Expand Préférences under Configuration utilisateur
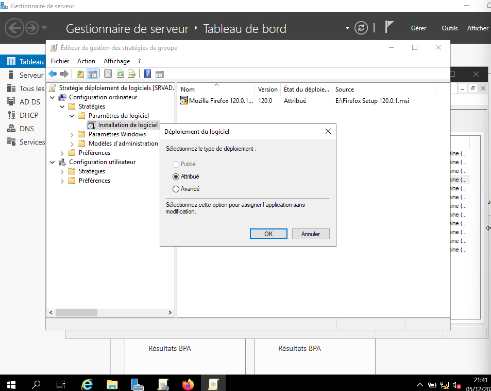Screen dimensions: 491x391 pos(62,181)
